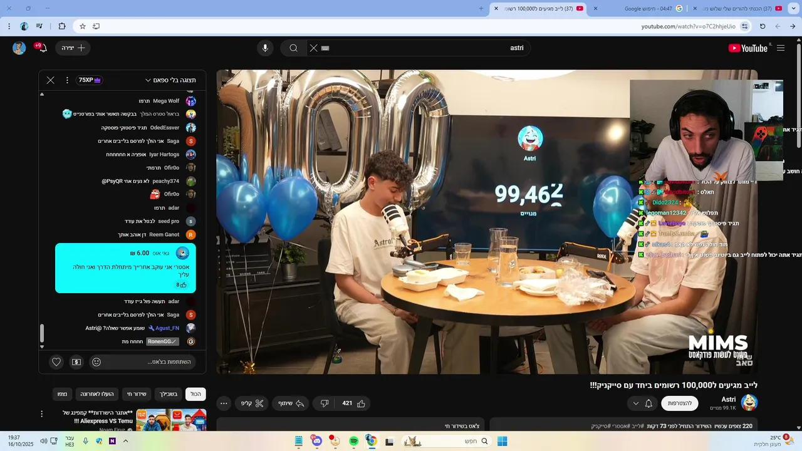Open the 'יצירה' create button

pyautogui.click(x=73, y=48)
